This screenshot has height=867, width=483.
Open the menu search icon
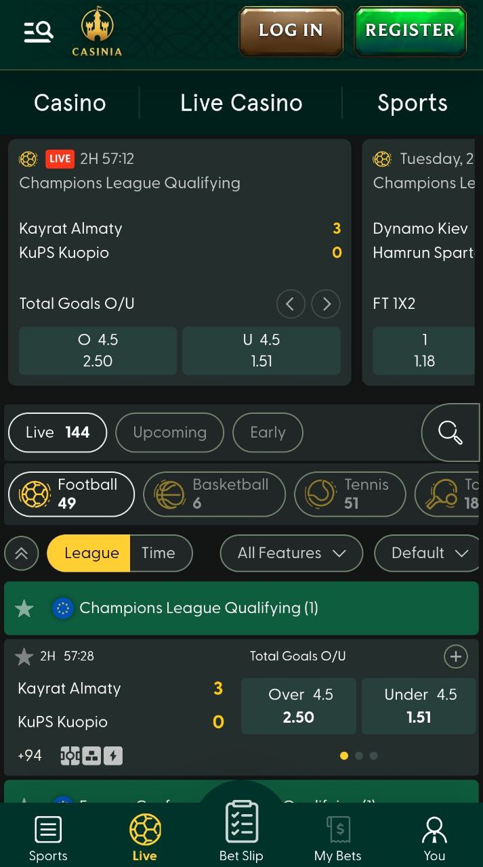coord(38,31)
